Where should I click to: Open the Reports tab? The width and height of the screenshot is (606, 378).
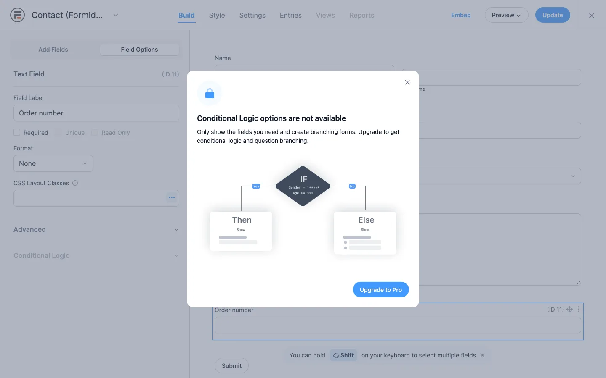click(361, 15)
